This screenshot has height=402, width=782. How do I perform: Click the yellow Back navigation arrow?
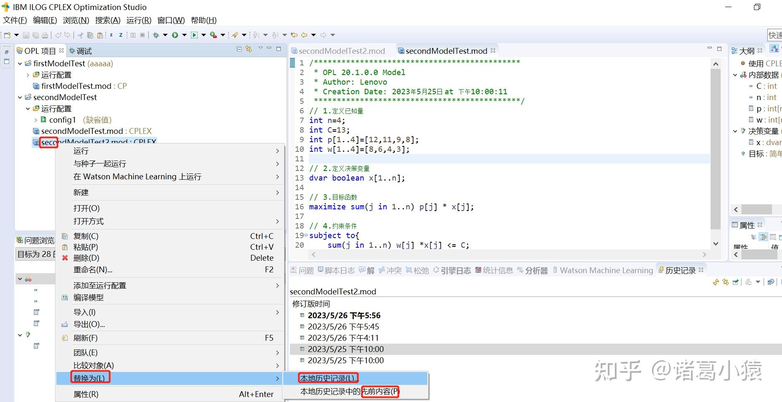point(304,35)
